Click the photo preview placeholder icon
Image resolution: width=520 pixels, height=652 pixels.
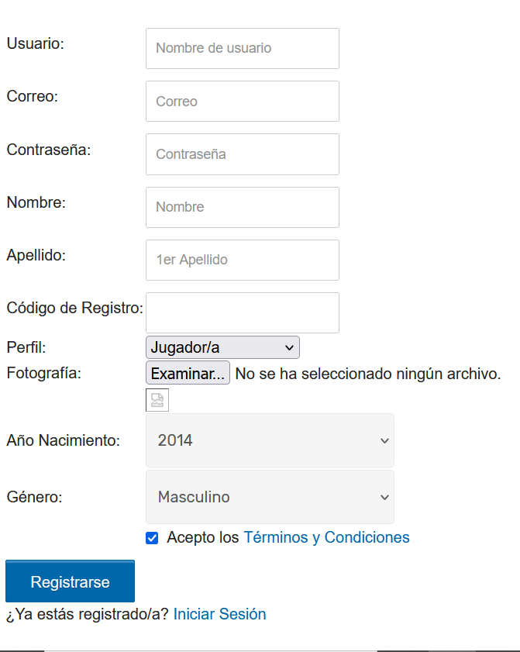coord(157,399)
